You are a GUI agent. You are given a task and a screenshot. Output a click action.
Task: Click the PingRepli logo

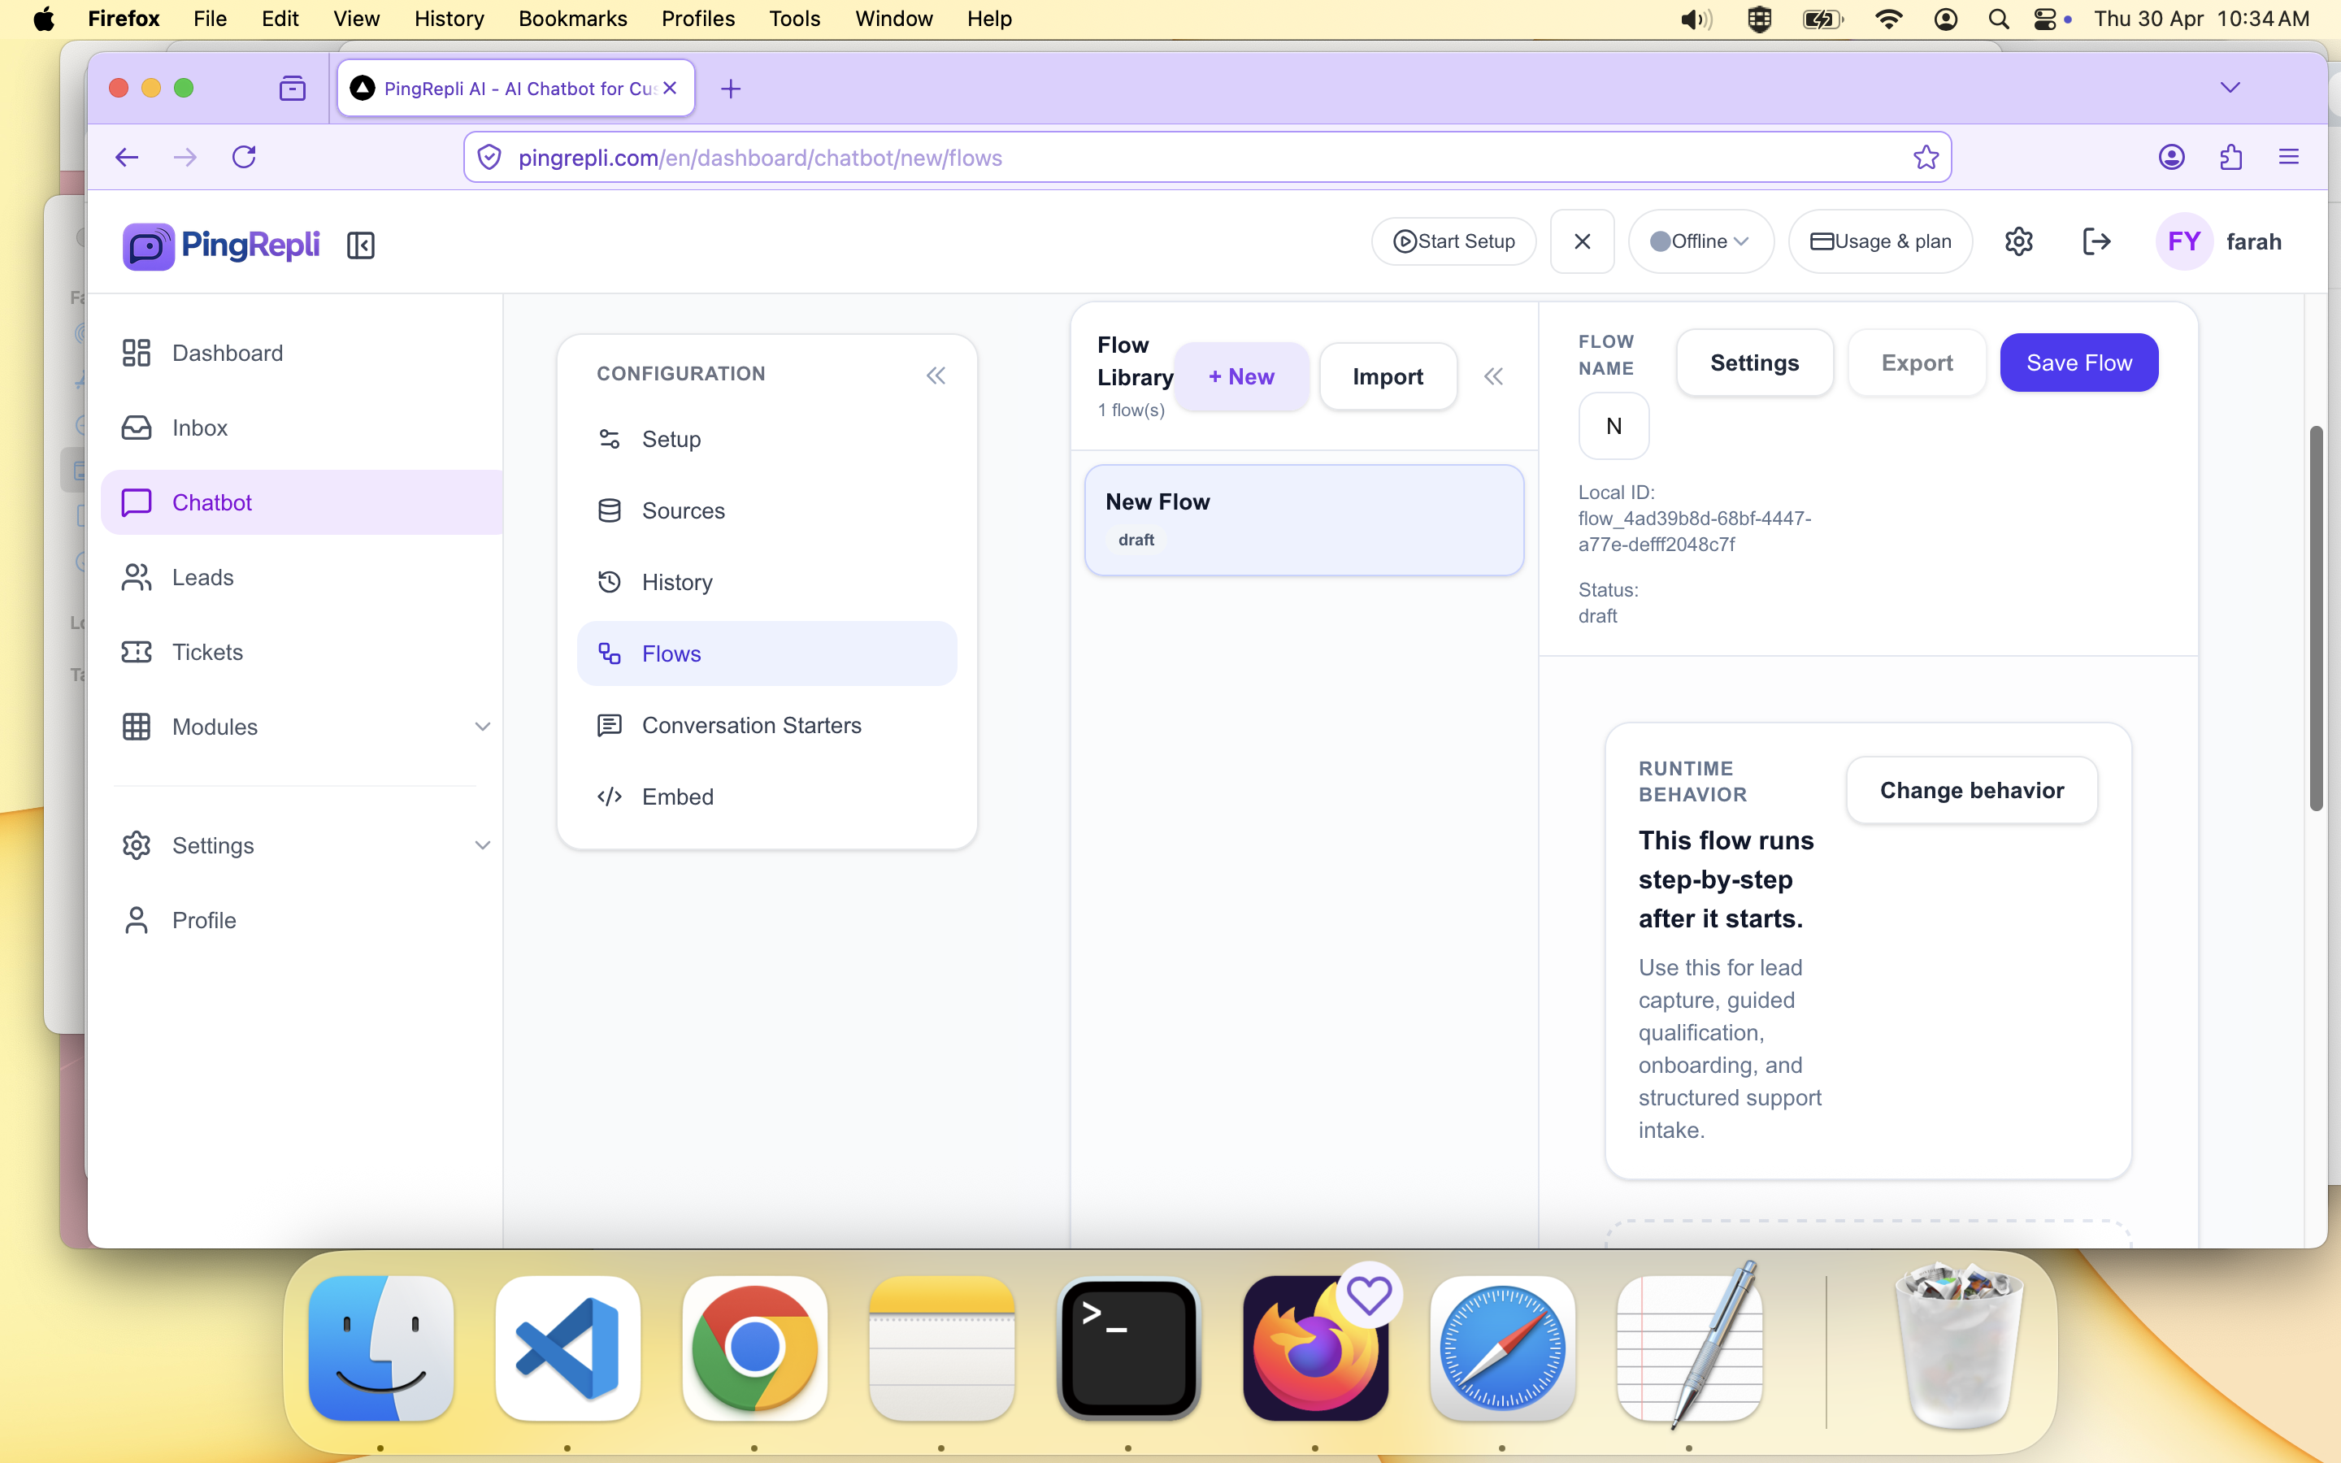(220, 245)
